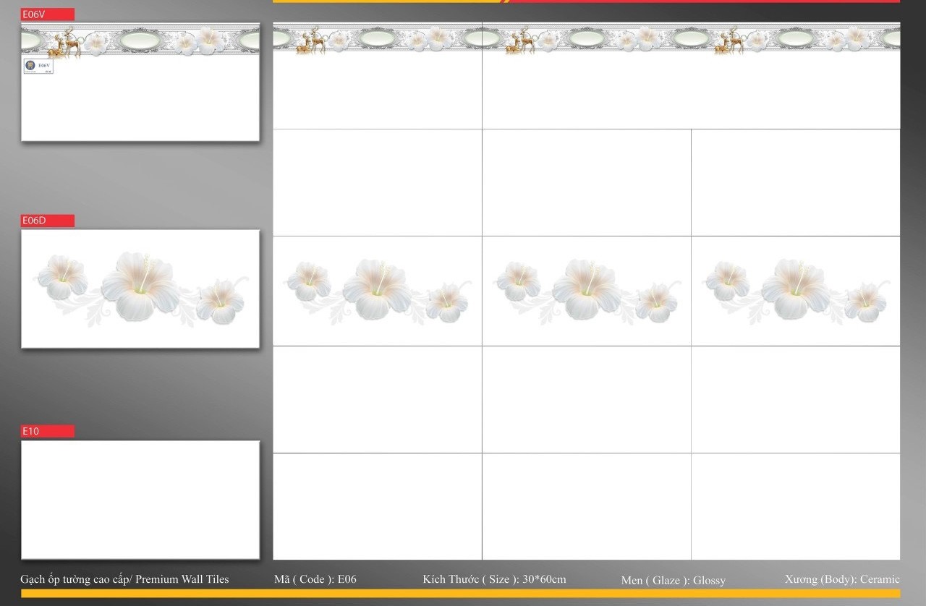Click the "Xương (Body): Ceramic" text
This screenshot has height=606, width=926.
[x=841, y=579]
